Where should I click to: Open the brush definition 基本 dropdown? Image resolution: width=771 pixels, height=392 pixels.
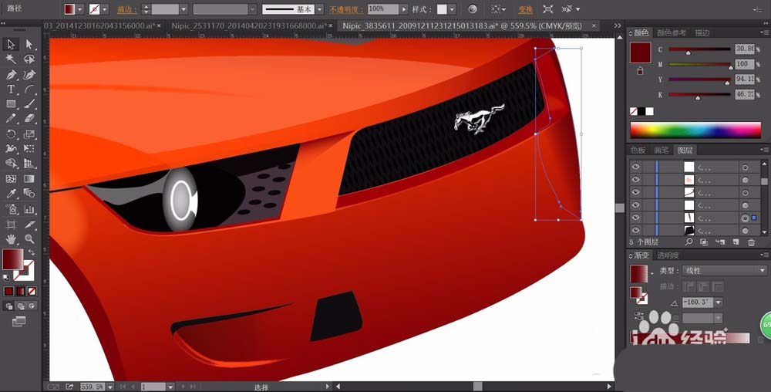pyautogui.click(x=320, y=9)
